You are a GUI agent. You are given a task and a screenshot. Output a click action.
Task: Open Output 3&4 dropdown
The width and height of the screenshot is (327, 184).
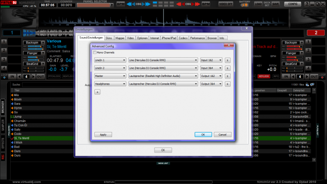[x=211, y=84]
